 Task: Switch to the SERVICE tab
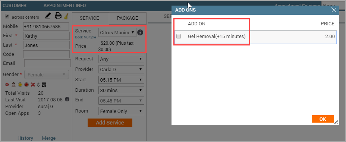point(91,18)
